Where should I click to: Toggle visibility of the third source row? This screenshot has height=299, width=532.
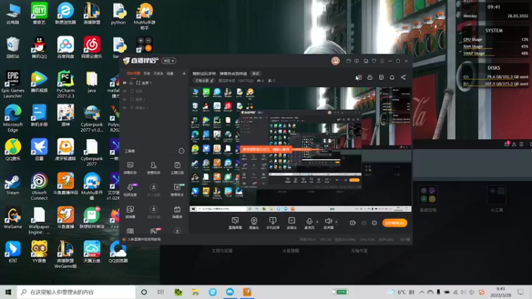[x=124, y=99]
